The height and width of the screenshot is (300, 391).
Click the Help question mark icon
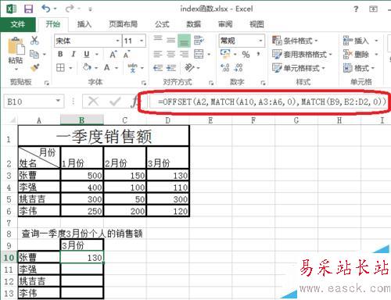(x=356, y=9)
